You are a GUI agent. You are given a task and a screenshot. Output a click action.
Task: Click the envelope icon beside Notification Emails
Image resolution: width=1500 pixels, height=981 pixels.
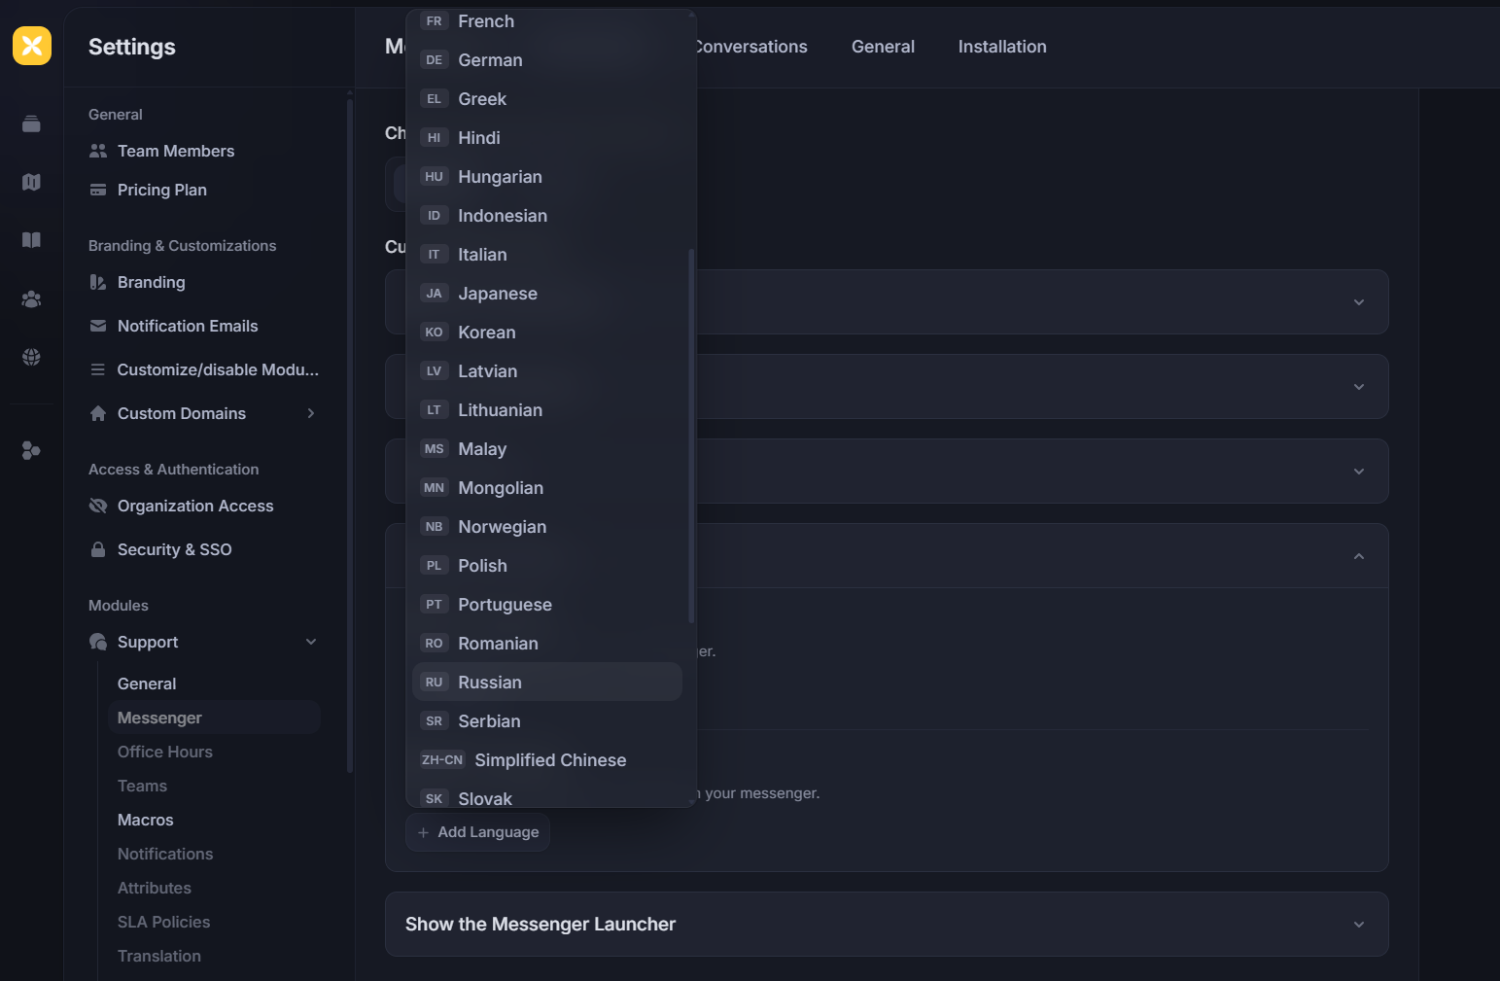coord(98,326)
